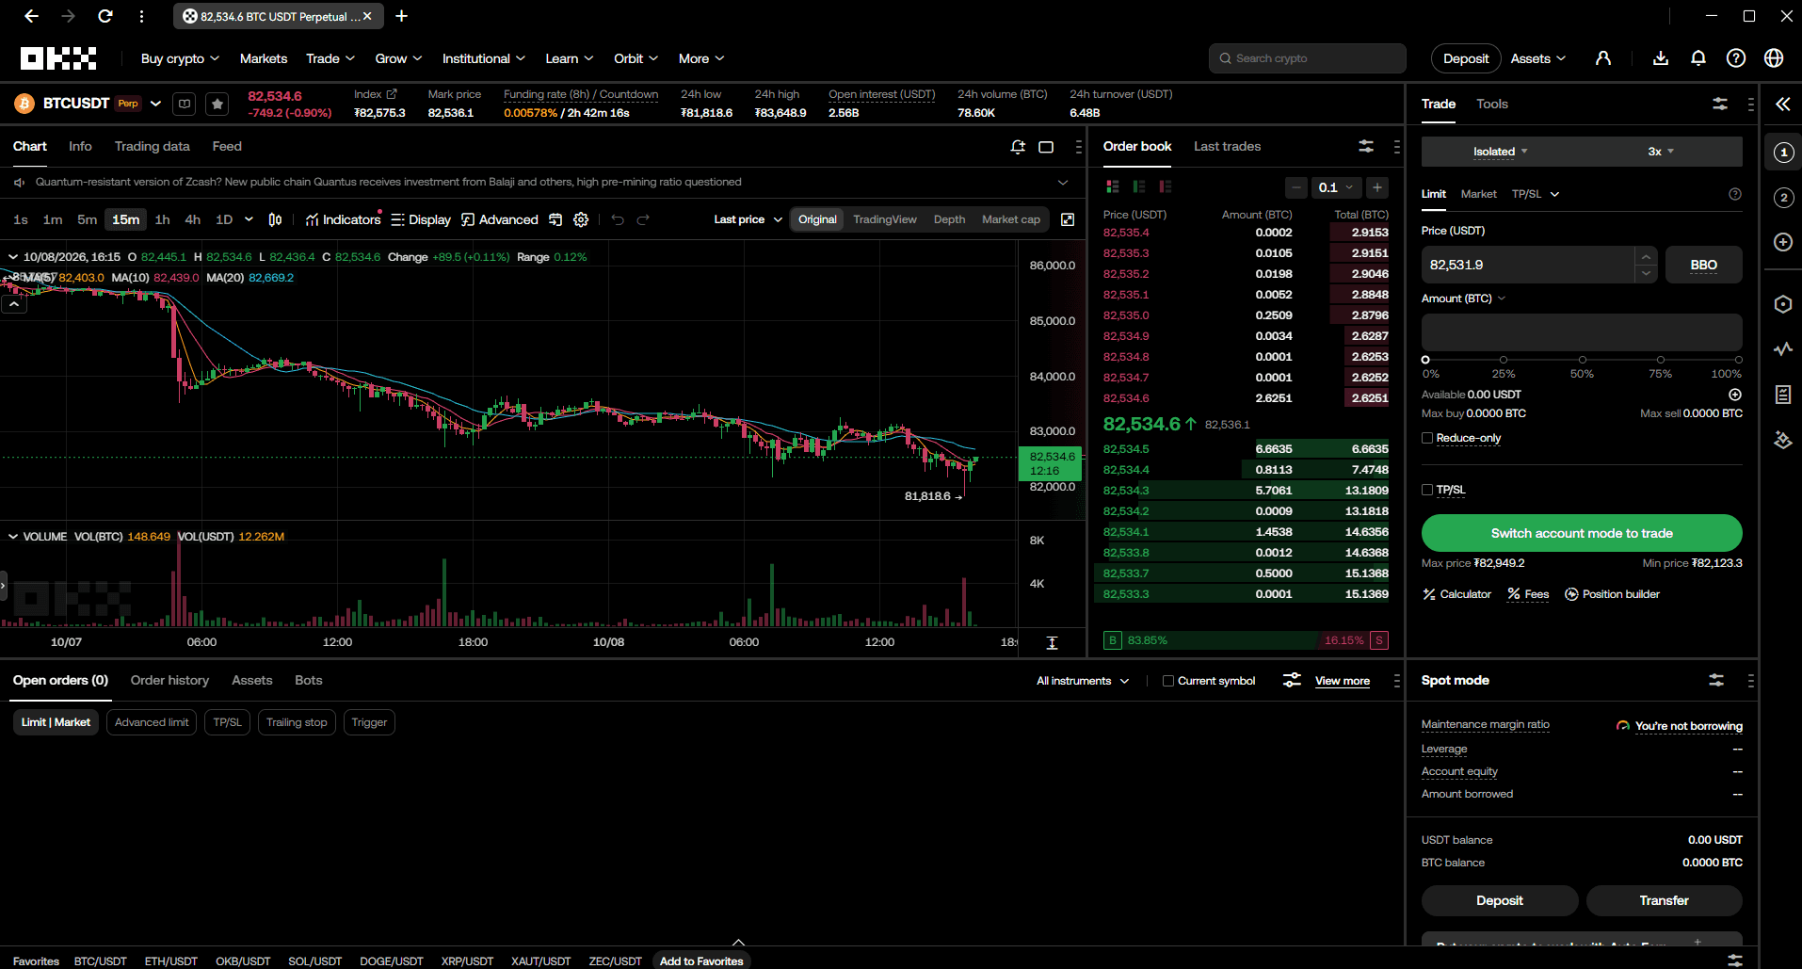Open the 3x leverage dropdown
Viewport: 1802px width, 969px height.
pos(1661,152)
